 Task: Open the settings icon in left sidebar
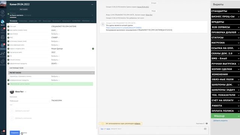click(x=3, y=62)
